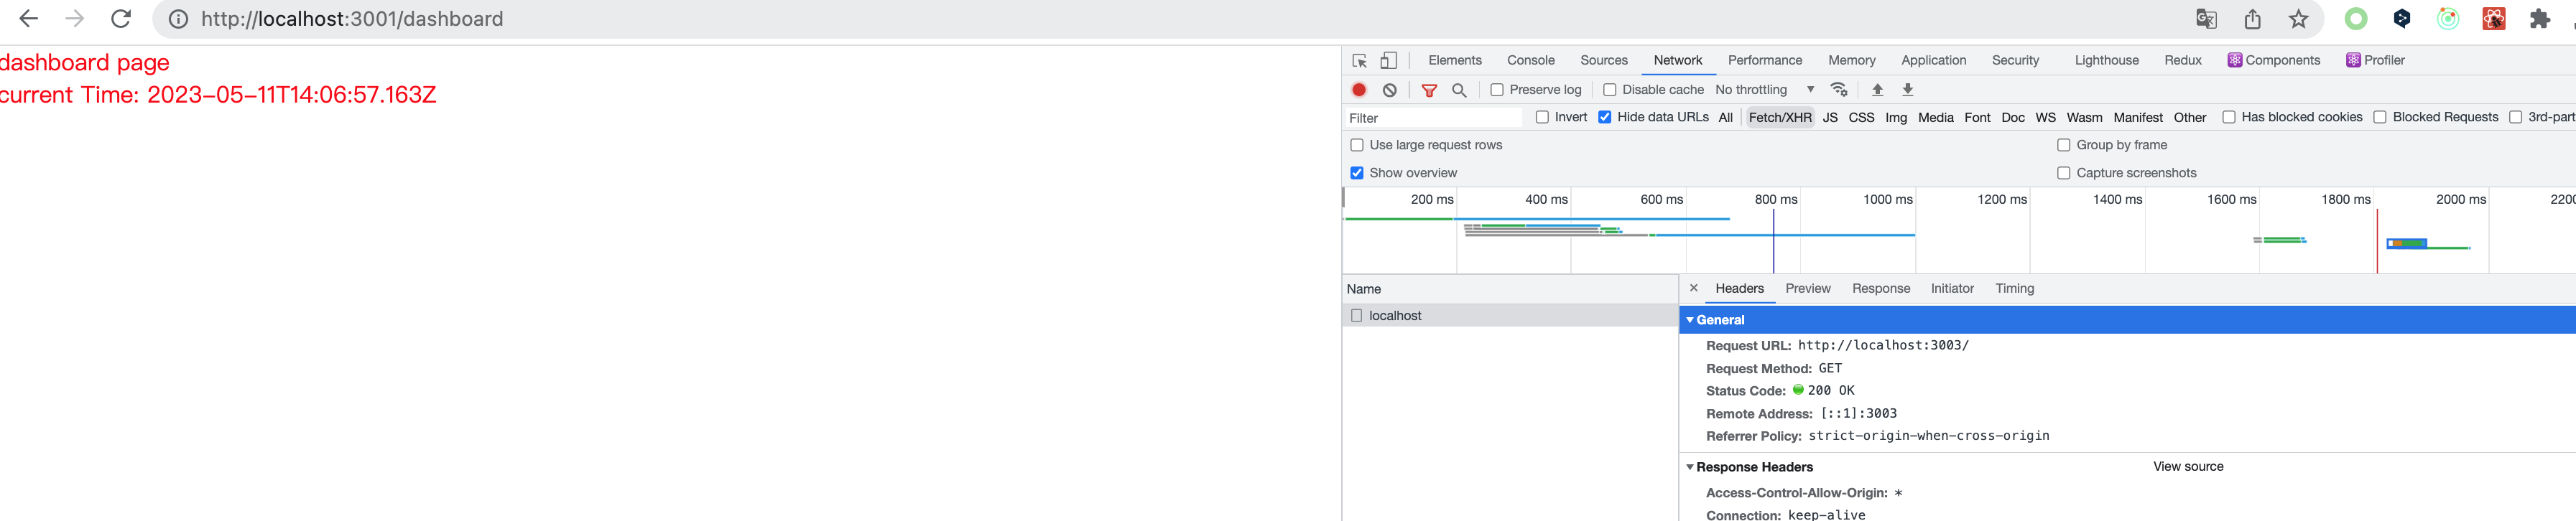Switch to Performance tab
Image resolution: width=2576 pixels, height=521 pixels.
[x=1765, y=60]
